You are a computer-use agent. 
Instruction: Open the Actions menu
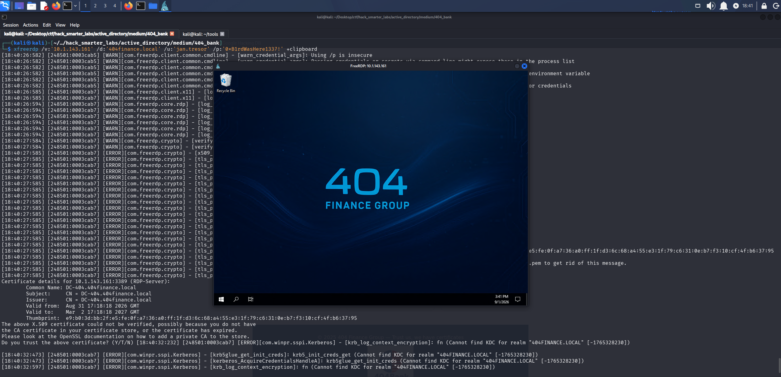(31, 25)
